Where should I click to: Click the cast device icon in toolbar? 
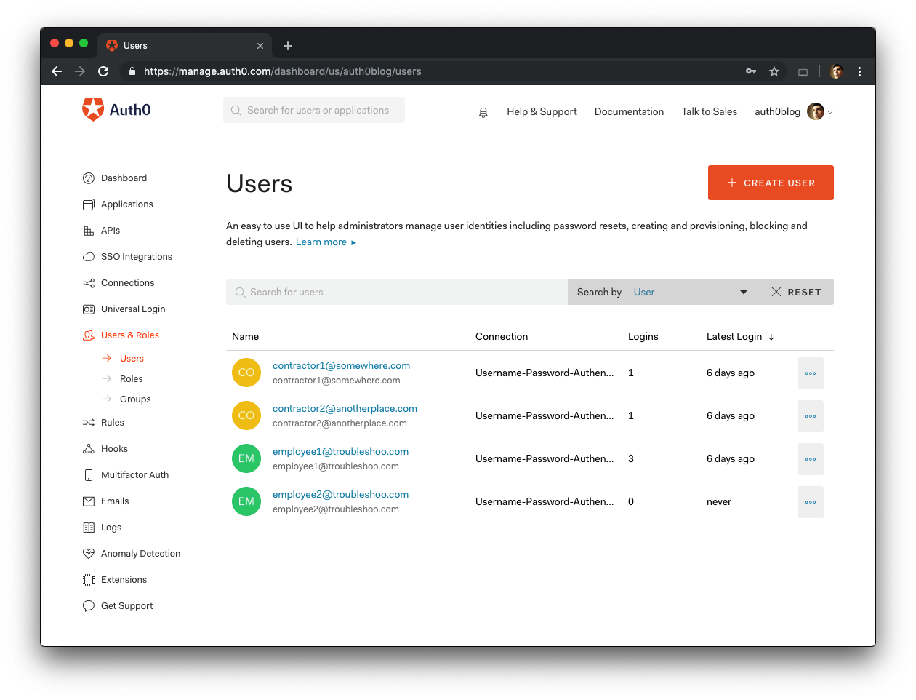click(803, 72)
